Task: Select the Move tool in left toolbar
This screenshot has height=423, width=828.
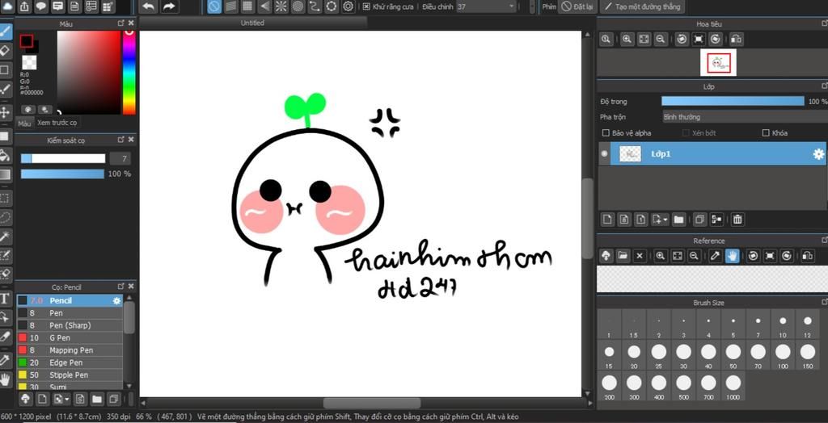Action: [6, 112]
